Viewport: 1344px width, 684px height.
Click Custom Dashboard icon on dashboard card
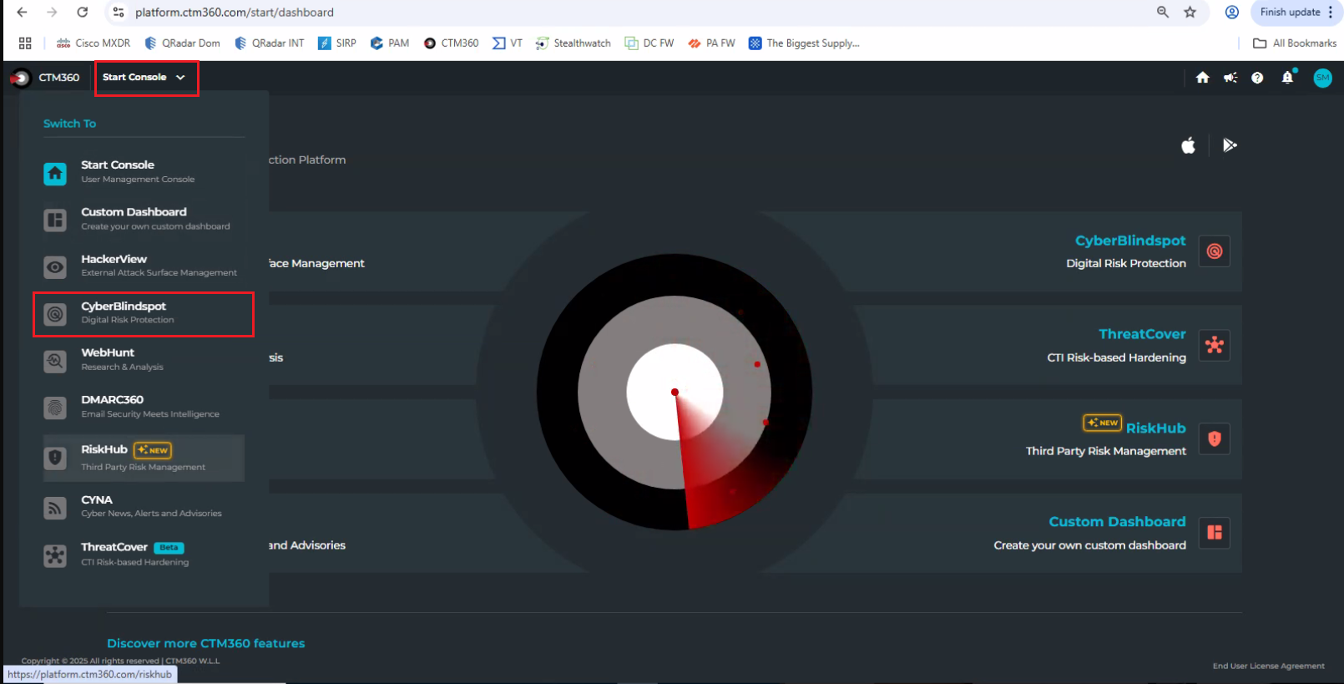[x=1215, y=532]
